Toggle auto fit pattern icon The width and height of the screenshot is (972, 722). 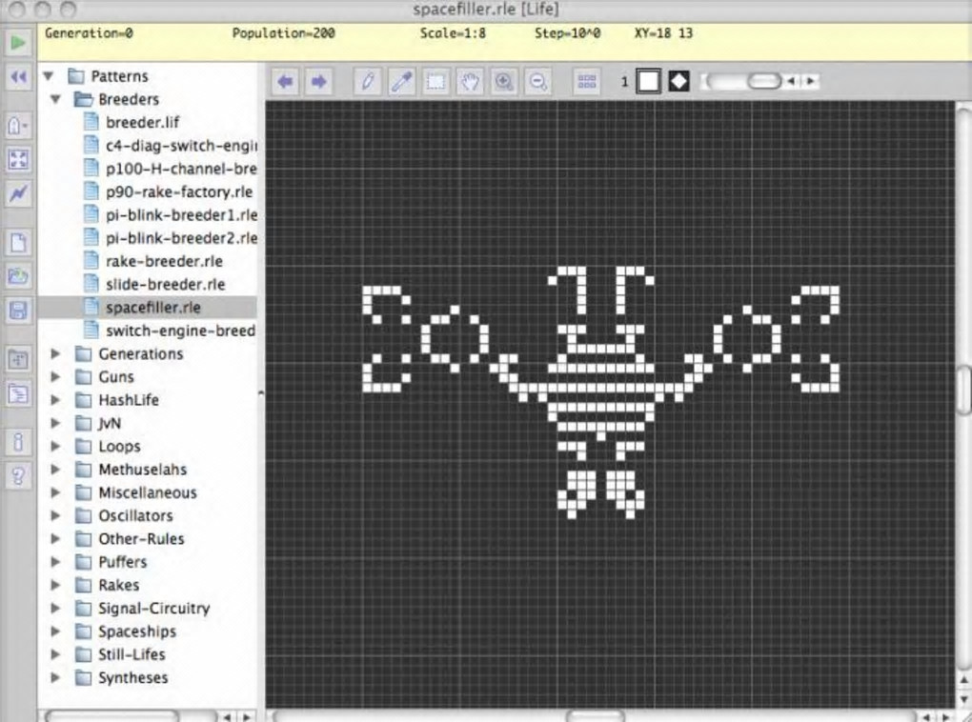pyautogui.click(x=18, y=160)
